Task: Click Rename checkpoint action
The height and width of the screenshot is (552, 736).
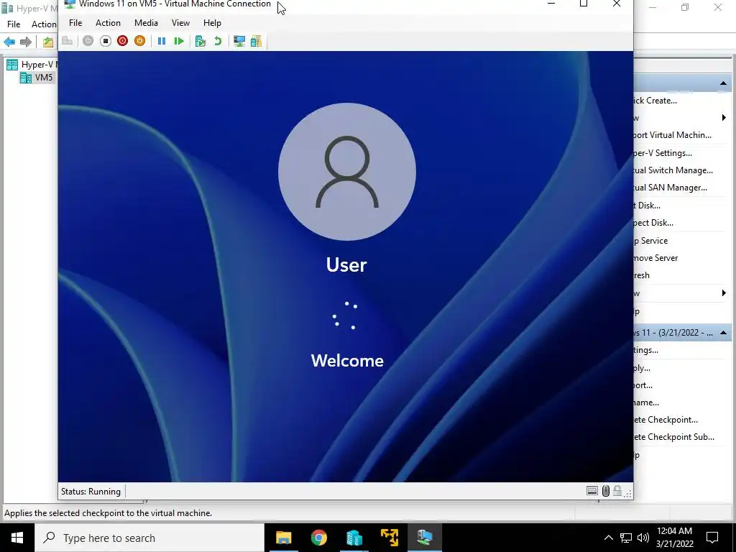Action: [x=646, y=402]
